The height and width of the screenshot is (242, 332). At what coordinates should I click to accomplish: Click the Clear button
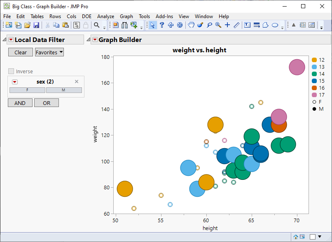click(x=21, y=52)
